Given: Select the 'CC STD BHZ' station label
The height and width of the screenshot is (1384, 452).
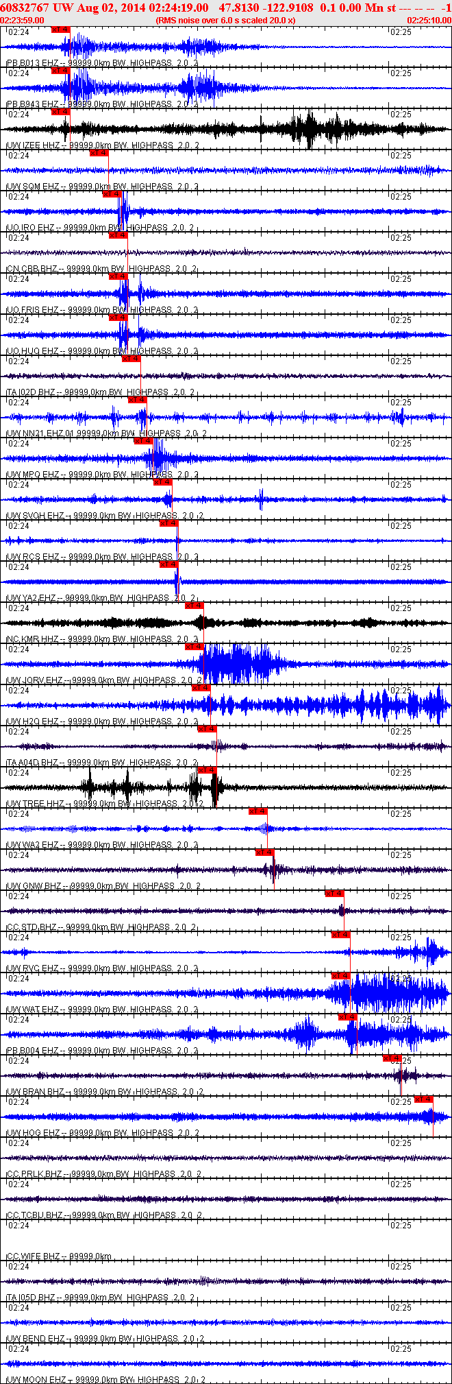Looking at the screenshot, I should point(32,927).
